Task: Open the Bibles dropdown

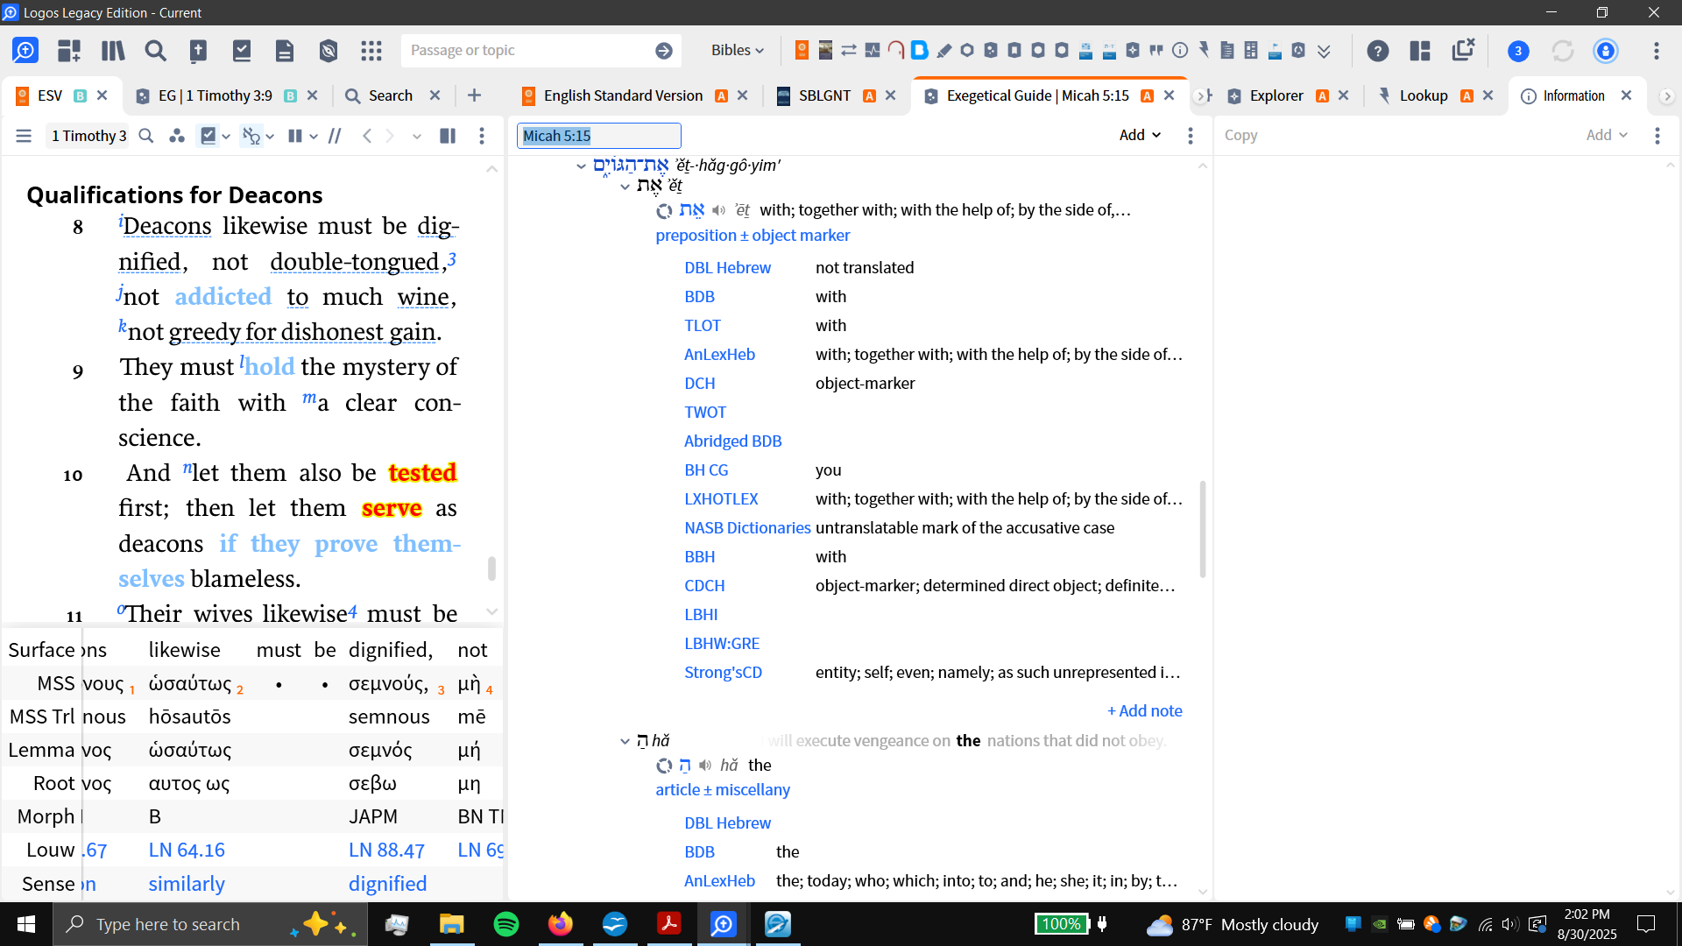Action: [x=737, y=51]
